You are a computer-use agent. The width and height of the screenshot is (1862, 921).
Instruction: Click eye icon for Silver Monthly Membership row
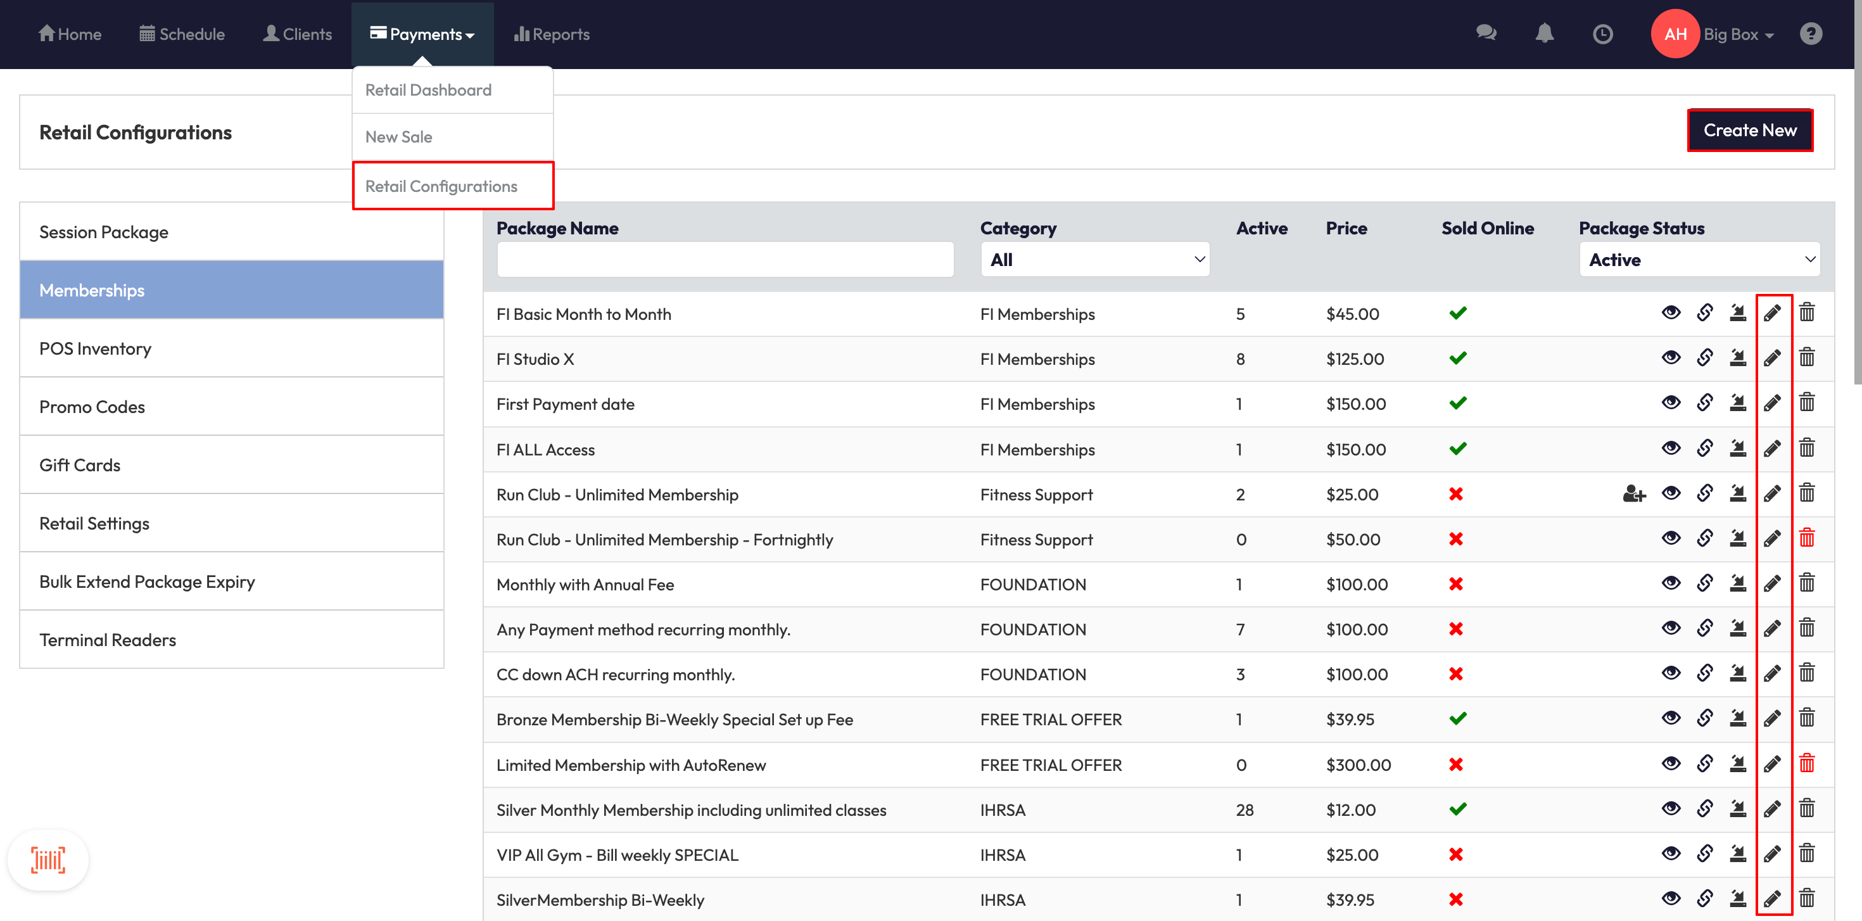(x=1671, y=809)
